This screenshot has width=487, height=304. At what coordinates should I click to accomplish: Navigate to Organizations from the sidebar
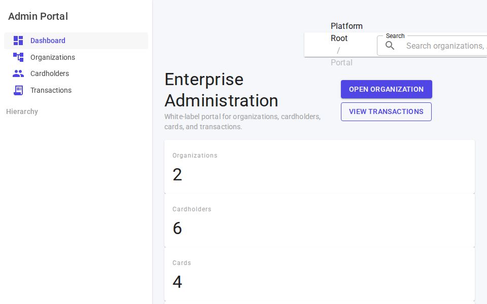click(53, 57)
